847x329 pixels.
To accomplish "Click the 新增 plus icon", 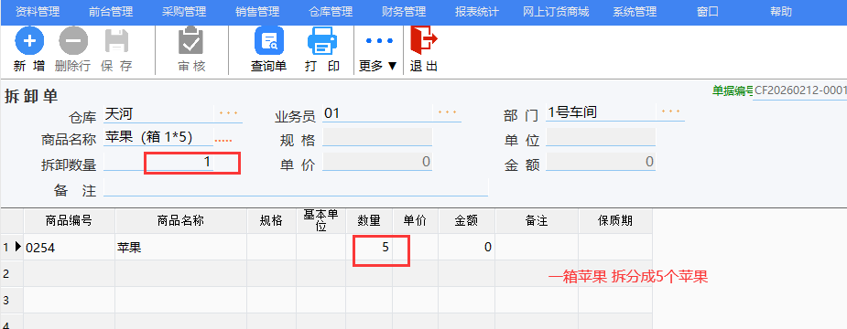I will coord(29,41).
